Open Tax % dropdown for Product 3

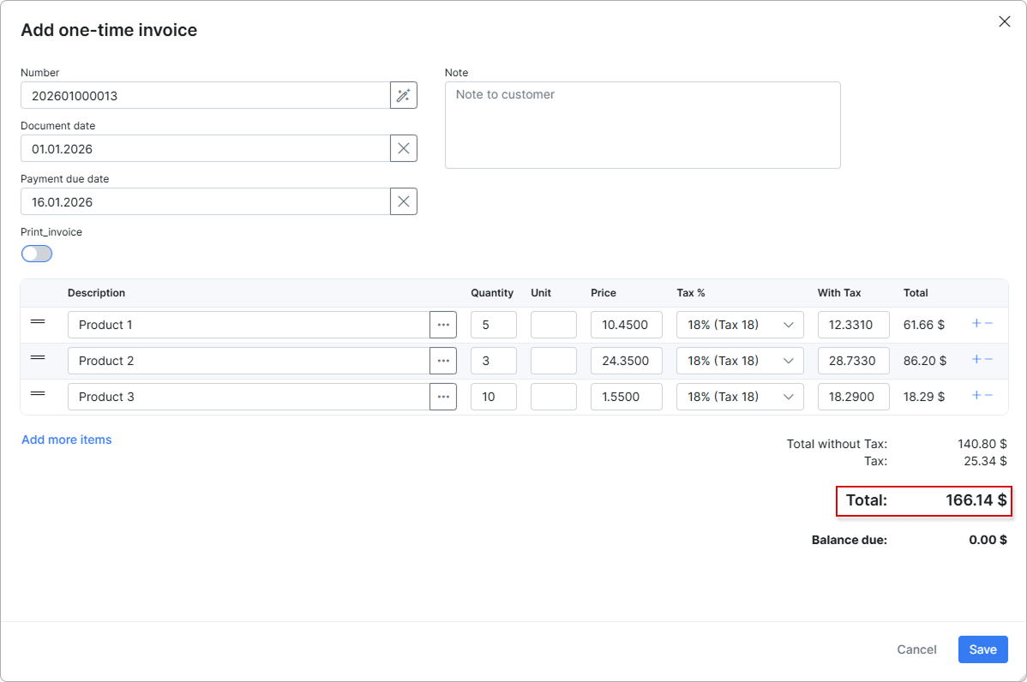pyautogui.click(x=740, y=397)
